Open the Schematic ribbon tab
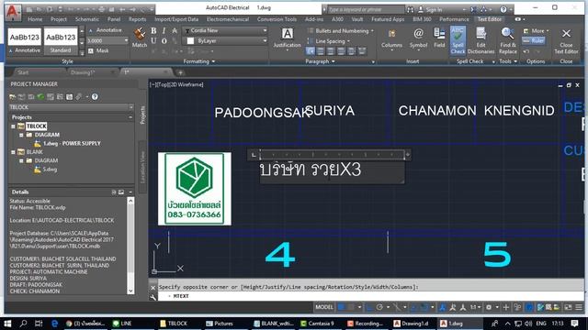The width and height of the screenshot is (588, 330). tap(87, 19)
